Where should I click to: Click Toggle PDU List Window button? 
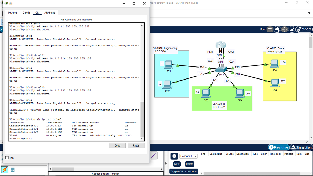click(184, 171)
